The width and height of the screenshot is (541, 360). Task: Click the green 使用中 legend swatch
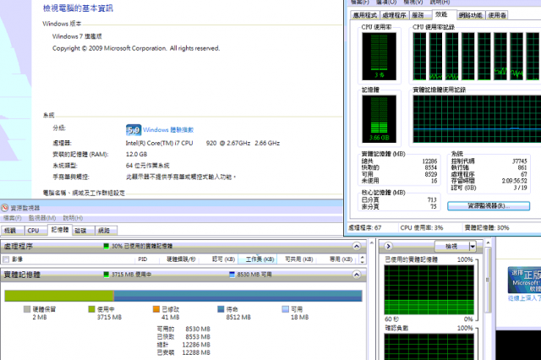[x=91, y=309]
